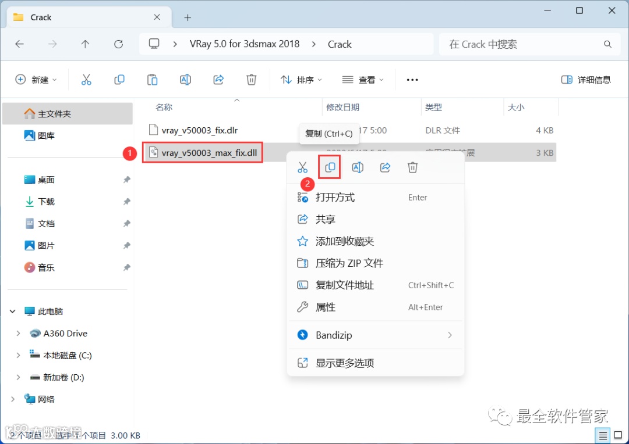Image resolution: width=629 pixels, height=444 pixels.
Task: Unpin 下载 from quick access
Action: 126,202
